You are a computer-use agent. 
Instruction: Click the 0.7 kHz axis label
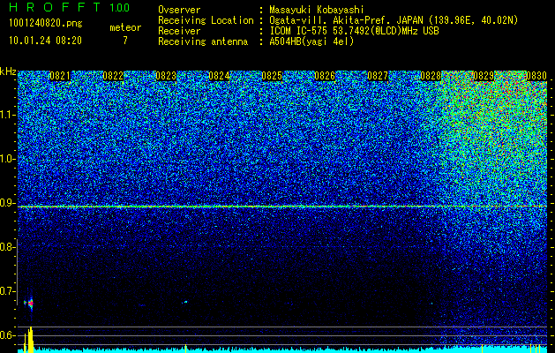6,291
